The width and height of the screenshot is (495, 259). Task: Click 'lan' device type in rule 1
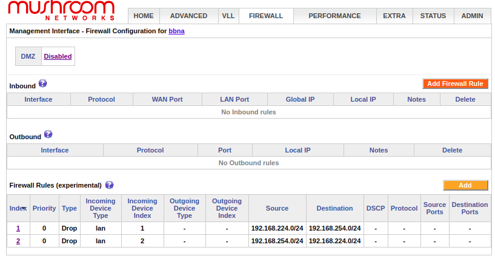(101, 228)
